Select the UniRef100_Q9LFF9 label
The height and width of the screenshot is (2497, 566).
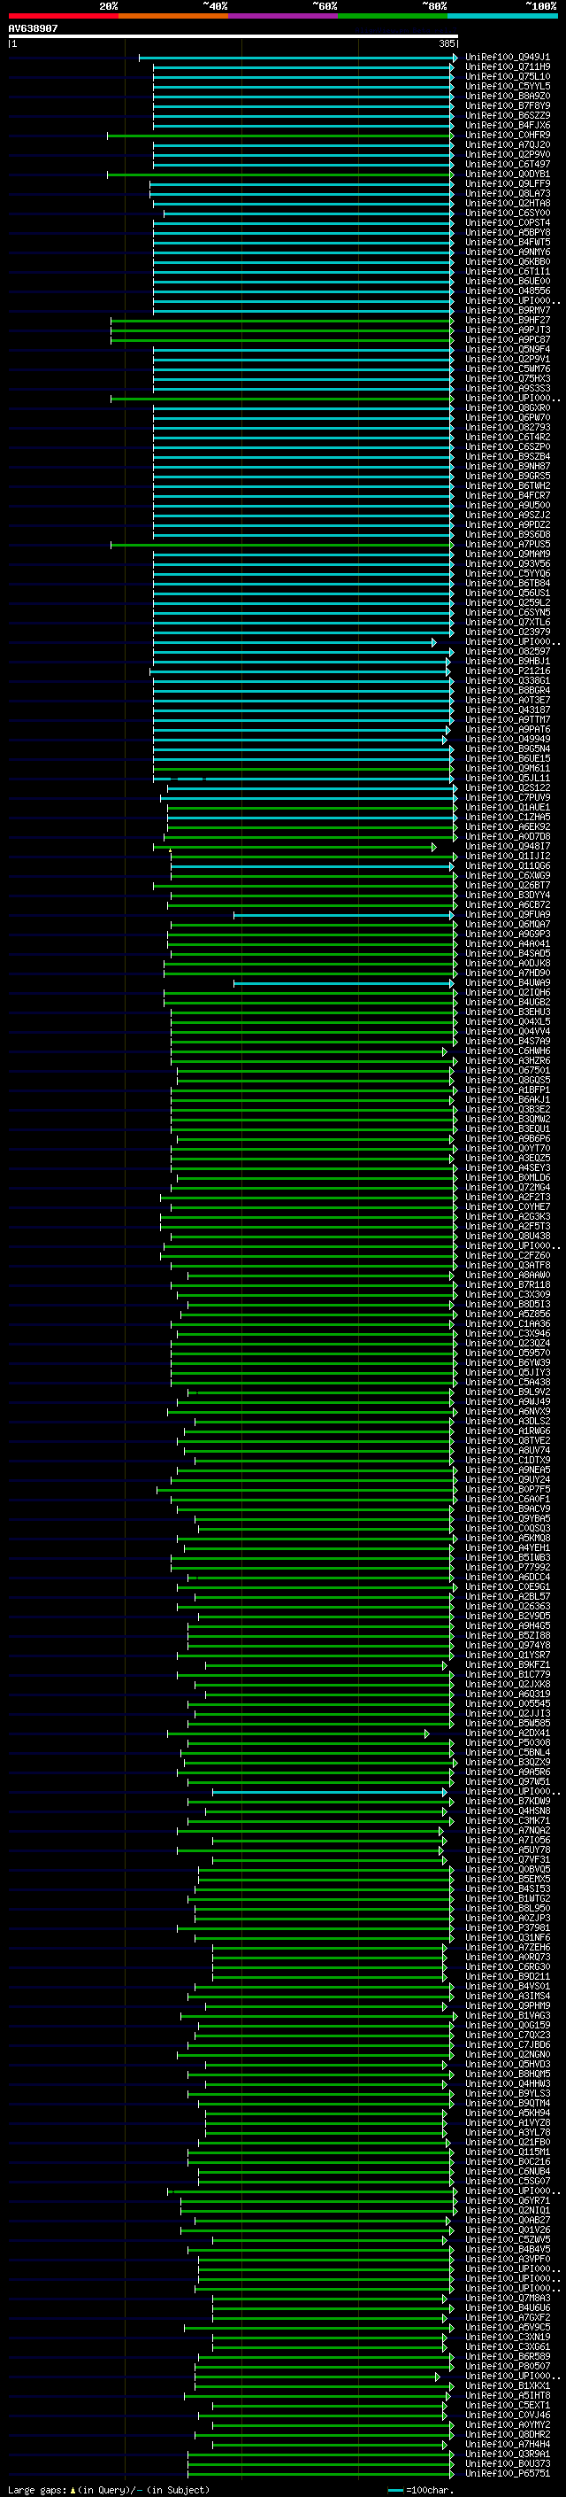click(x=508, y=184)
